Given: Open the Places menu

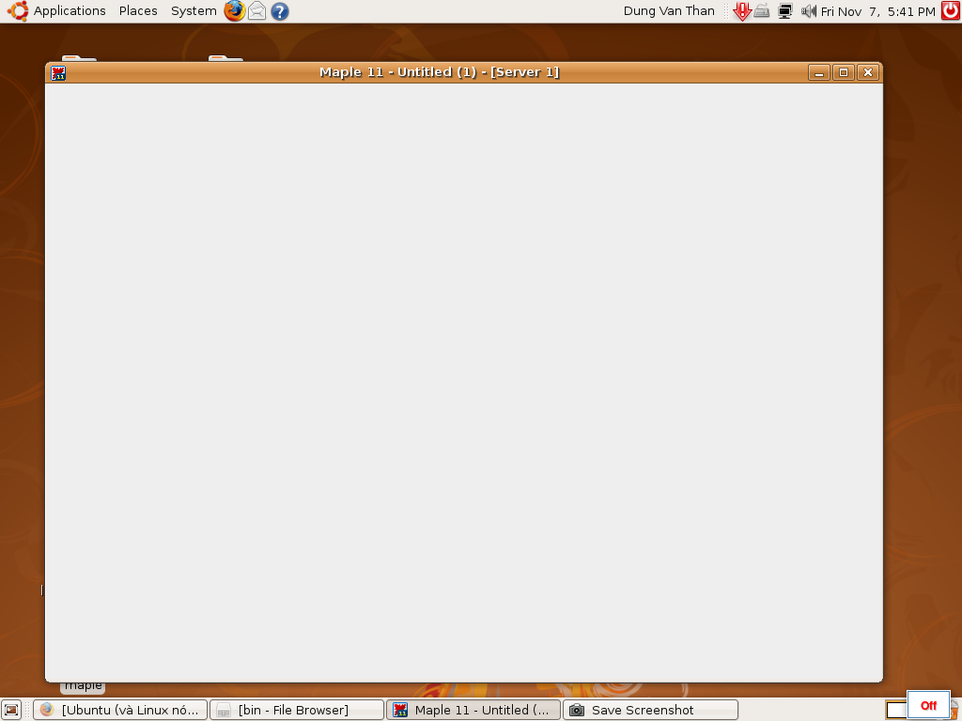Looking at the screenshot, I should click(138, 11).
